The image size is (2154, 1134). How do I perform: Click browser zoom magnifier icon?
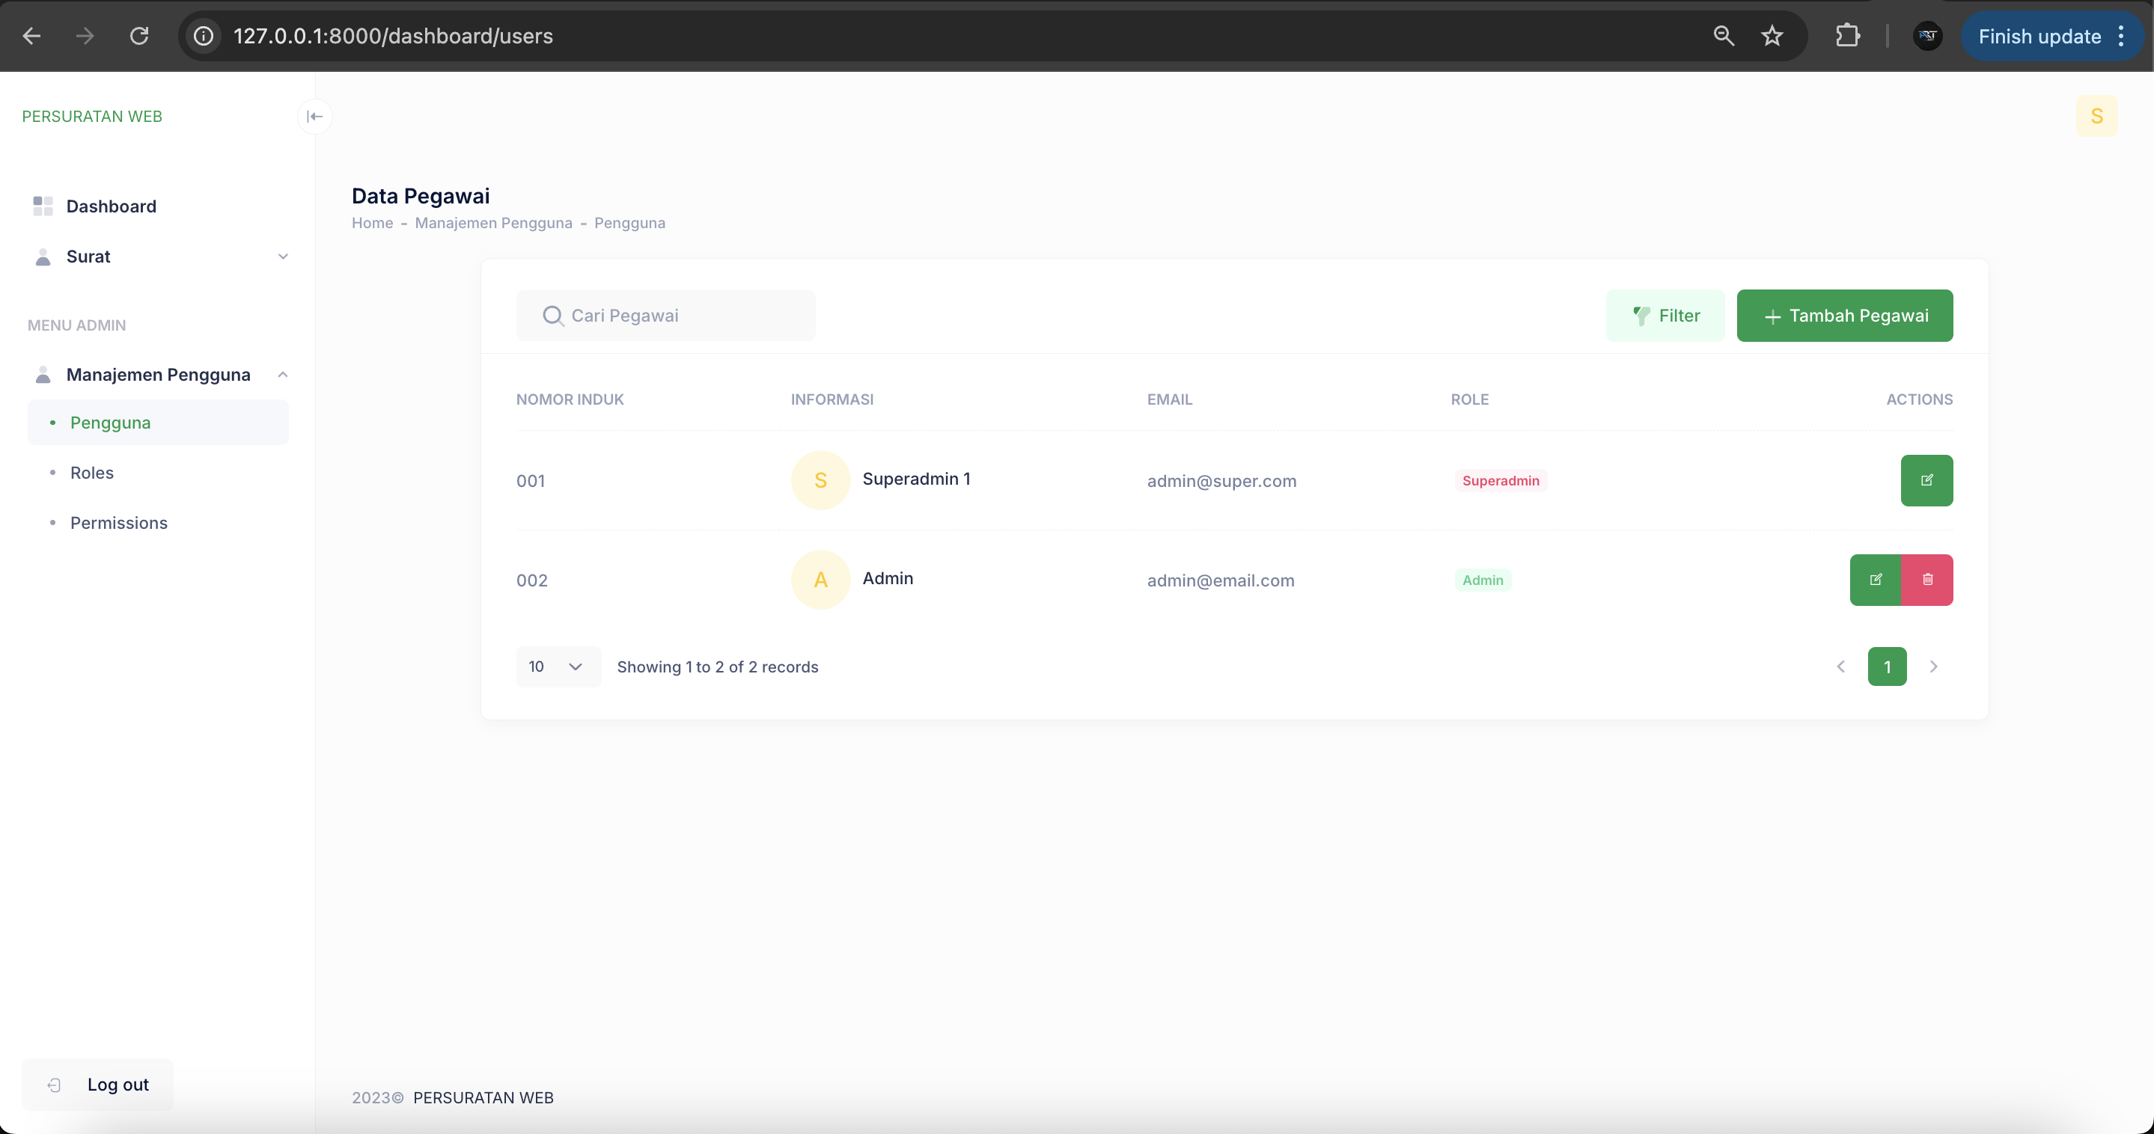(x=1724, y=36)
